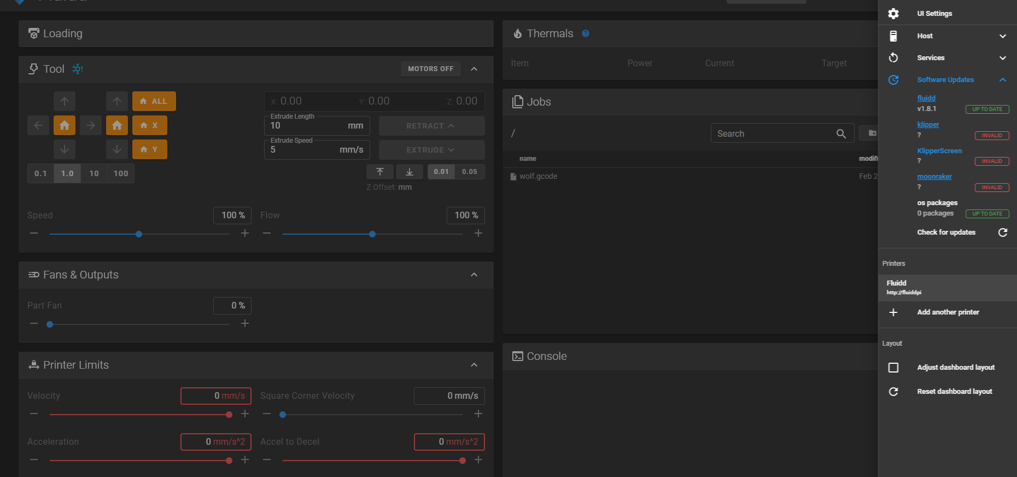Image resolution: width=1017 pixels, height=477 pixels.
Task: Increase Part Fan with the plus icon
Action: point(245,324)
